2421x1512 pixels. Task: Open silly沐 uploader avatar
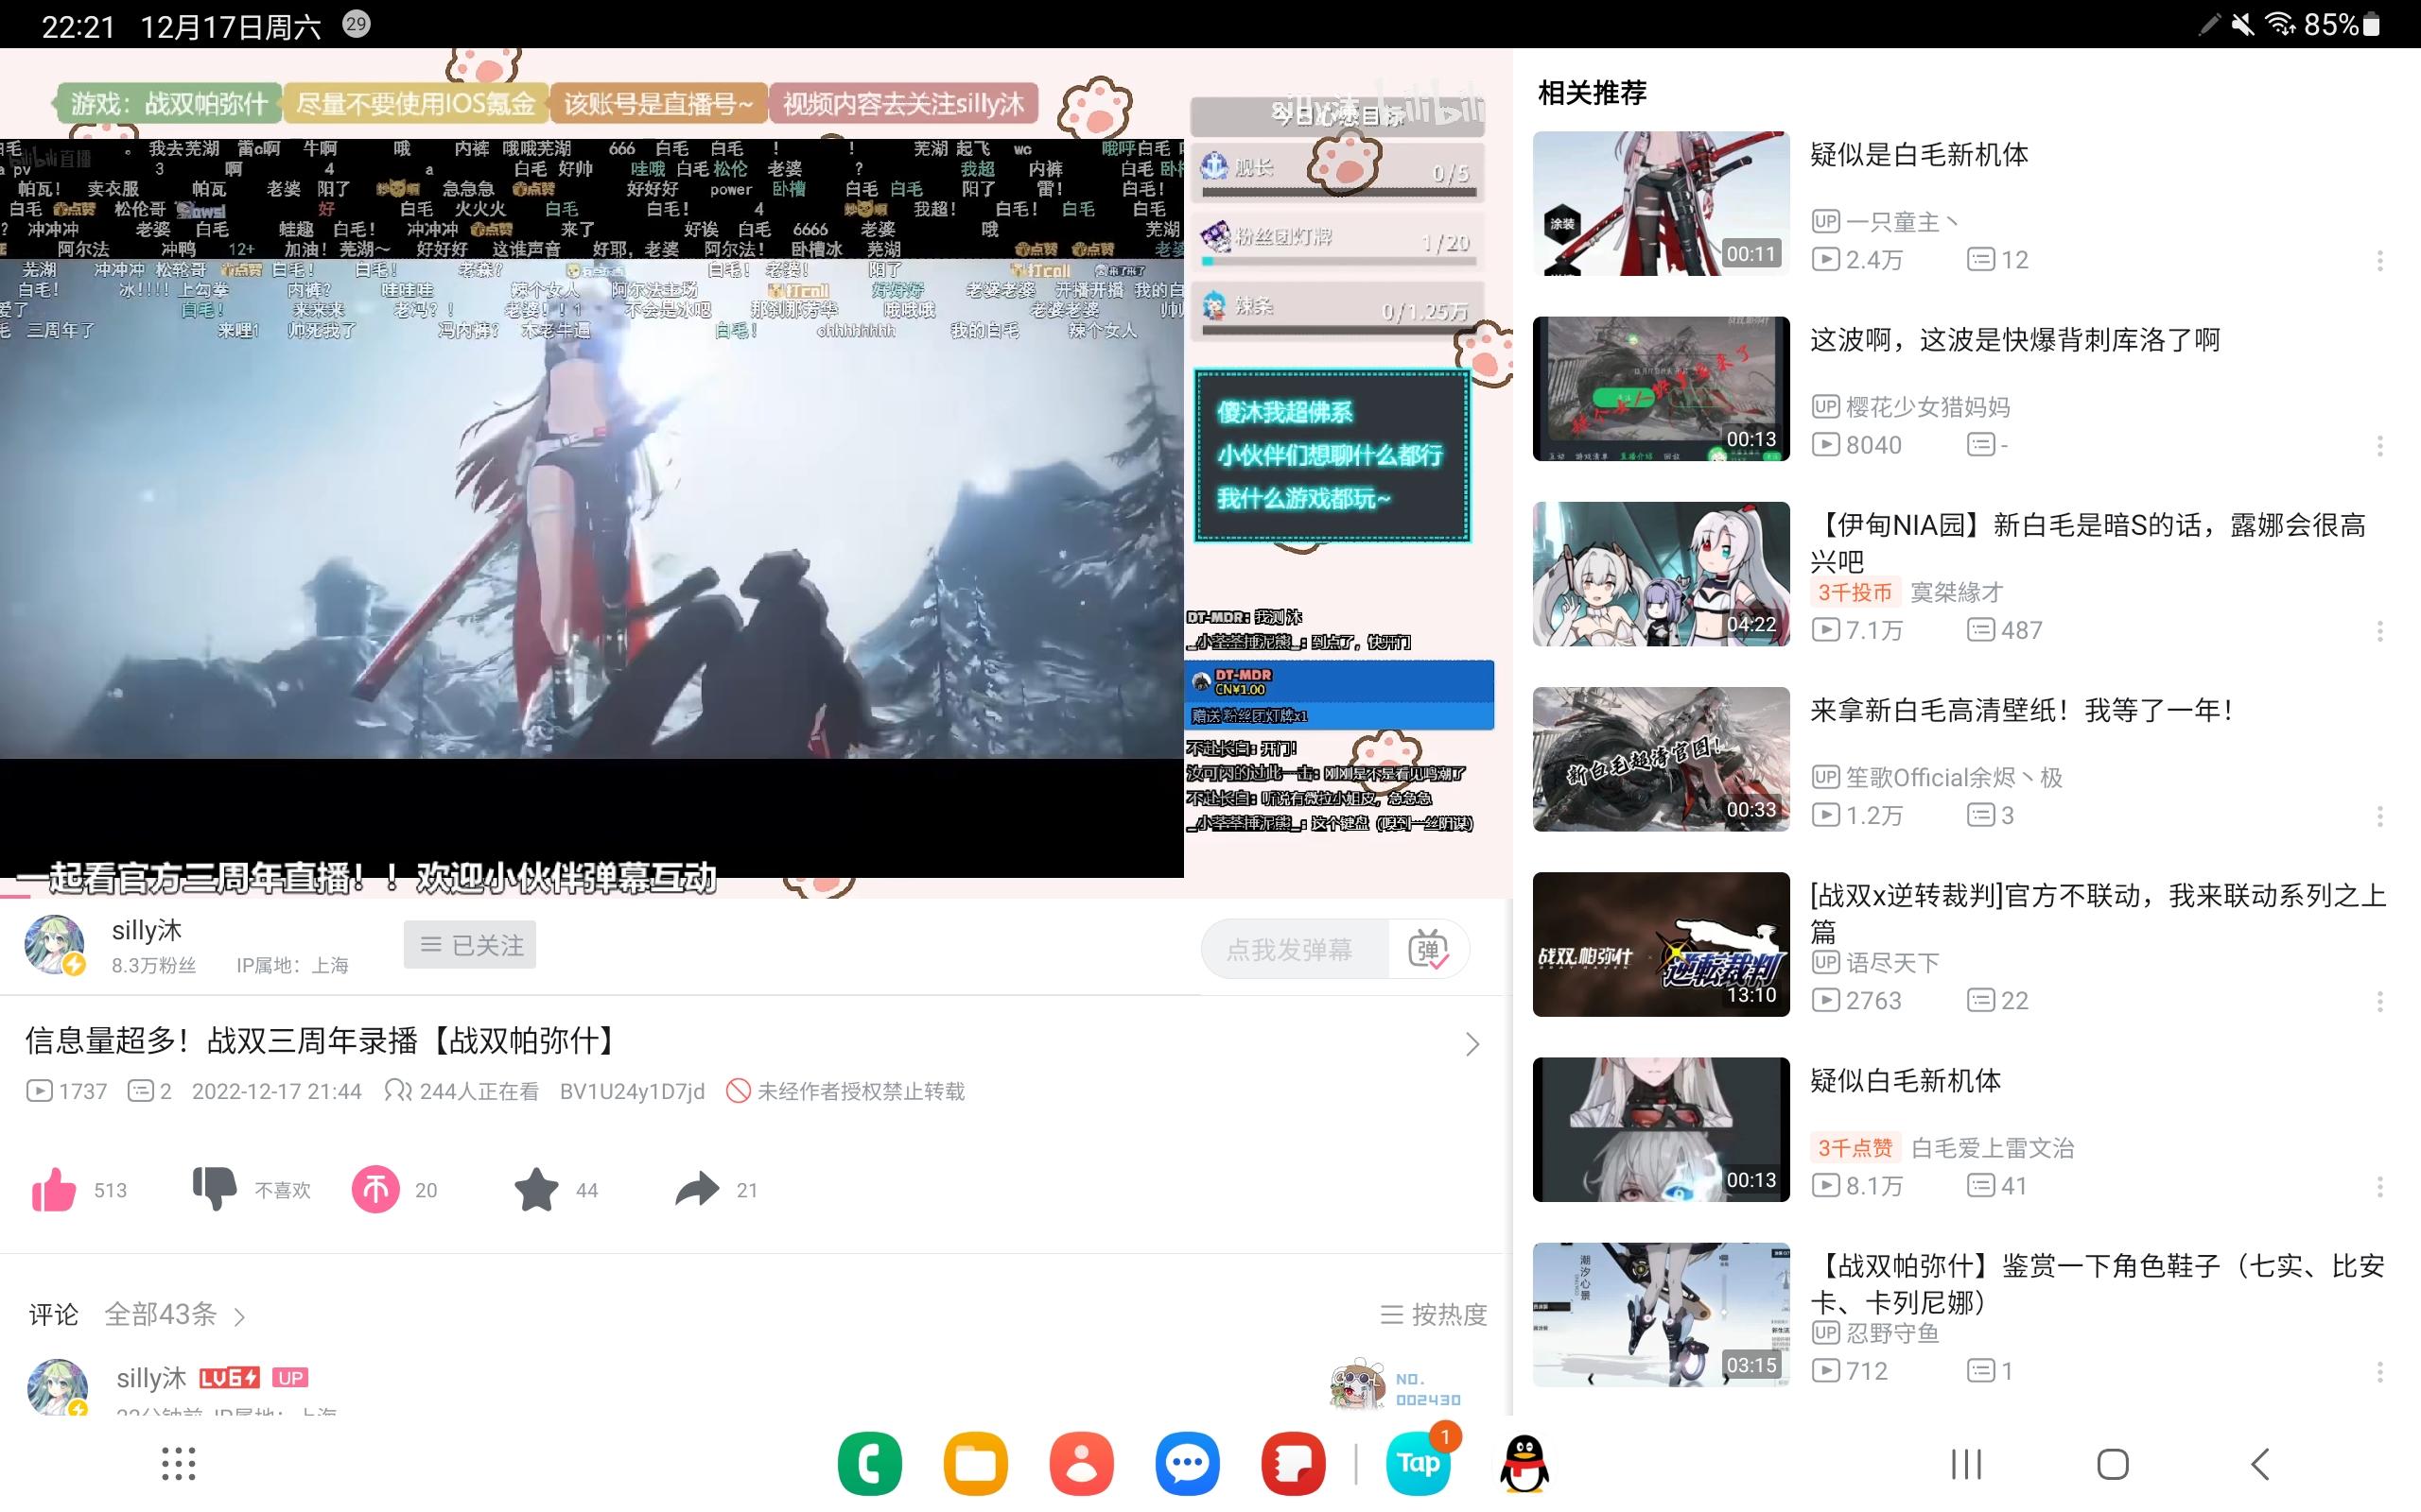point(54,945)
